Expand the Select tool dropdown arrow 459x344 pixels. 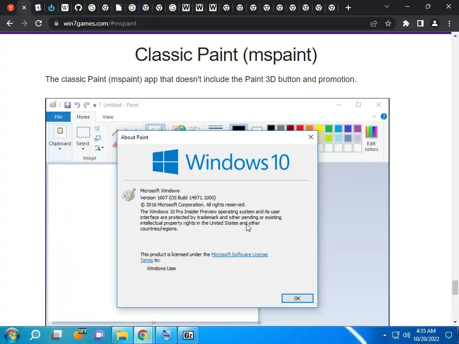pos(83,149)
